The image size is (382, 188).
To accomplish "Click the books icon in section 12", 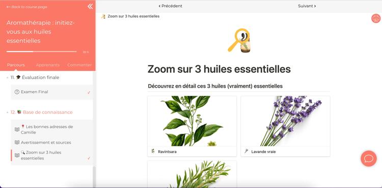I will click(19, 112).
